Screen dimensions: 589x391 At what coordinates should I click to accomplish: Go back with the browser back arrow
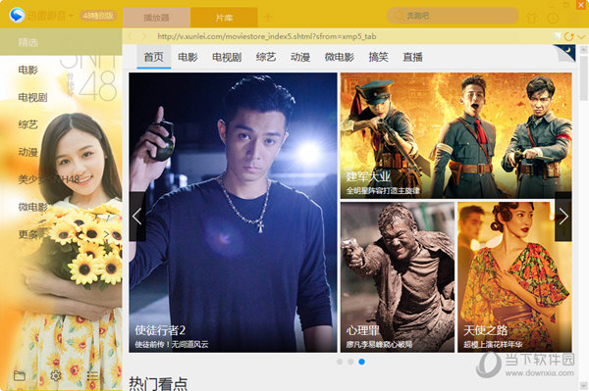pyautogui.click(x=130, y=36)
